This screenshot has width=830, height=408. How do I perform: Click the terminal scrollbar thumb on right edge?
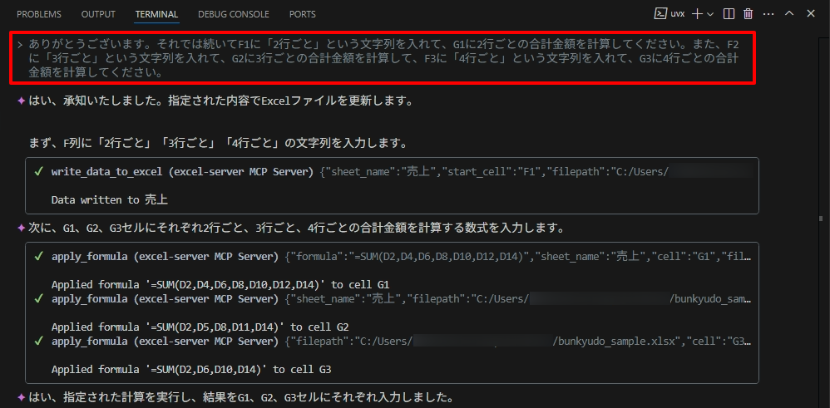[x=821, y=218]
